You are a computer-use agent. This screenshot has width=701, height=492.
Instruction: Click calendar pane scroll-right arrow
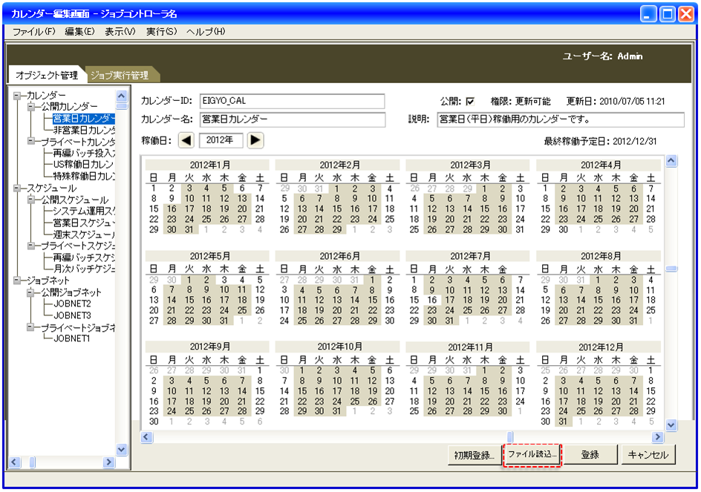658,437
